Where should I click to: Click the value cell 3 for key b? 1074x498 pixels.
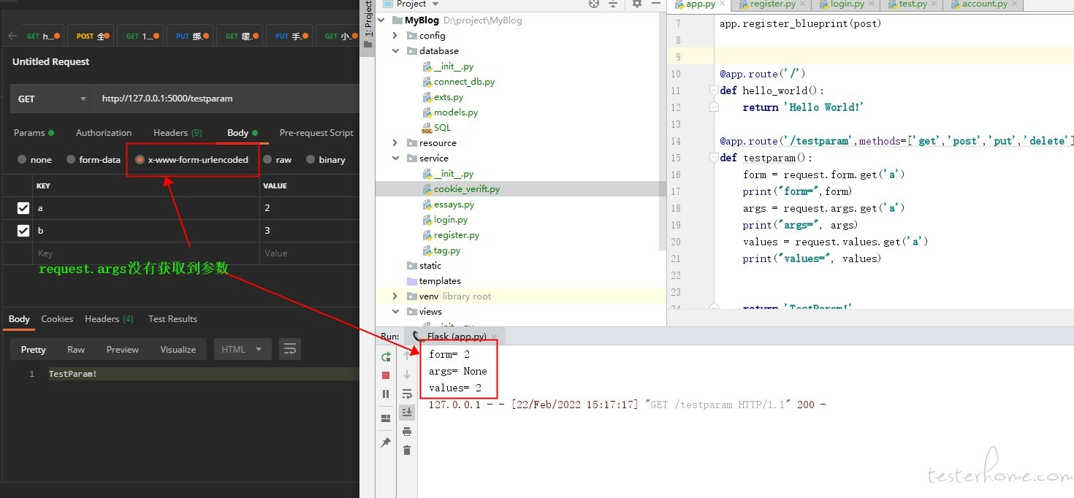point(310,231)
